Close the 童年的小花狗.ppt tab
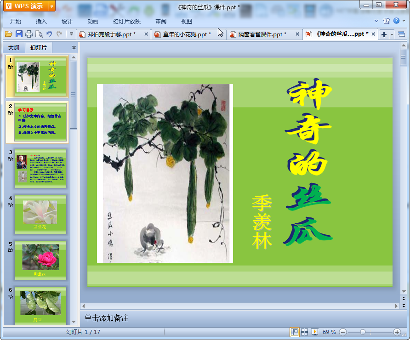Image resolution: width=410 pixels, height=340 pixels. 222,34
